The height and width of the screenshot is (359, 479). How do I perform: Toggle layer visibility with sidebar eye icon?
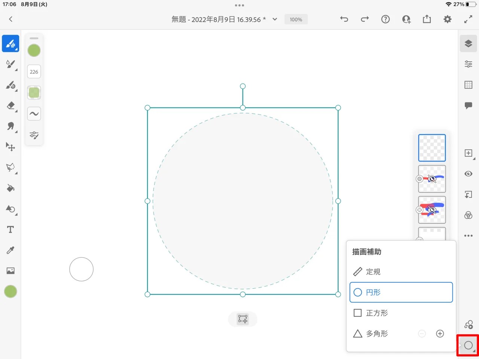click(x=468, y=174)
